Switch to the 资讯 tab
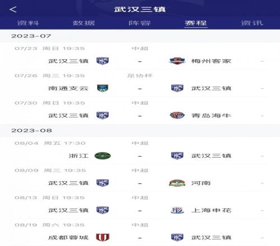 coord(252,23)
